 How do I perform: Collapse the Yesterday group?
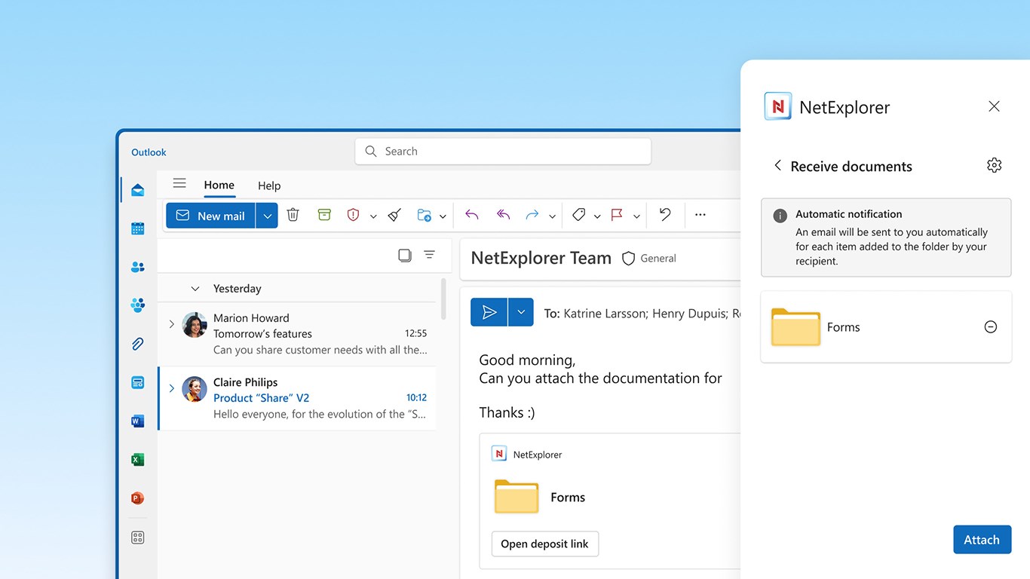(x=195, y=289)
